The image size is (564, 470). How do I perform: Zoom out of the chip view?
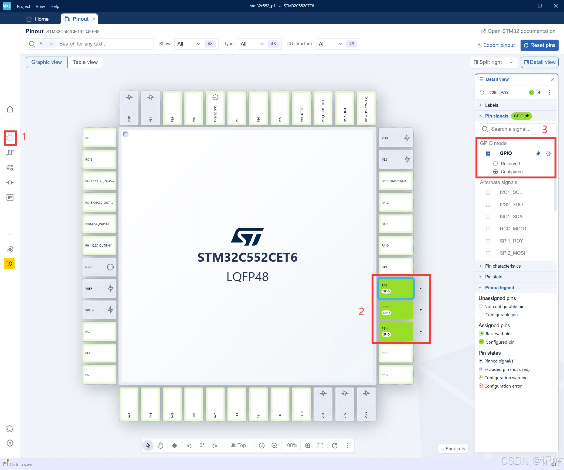(x=274, y=445)
